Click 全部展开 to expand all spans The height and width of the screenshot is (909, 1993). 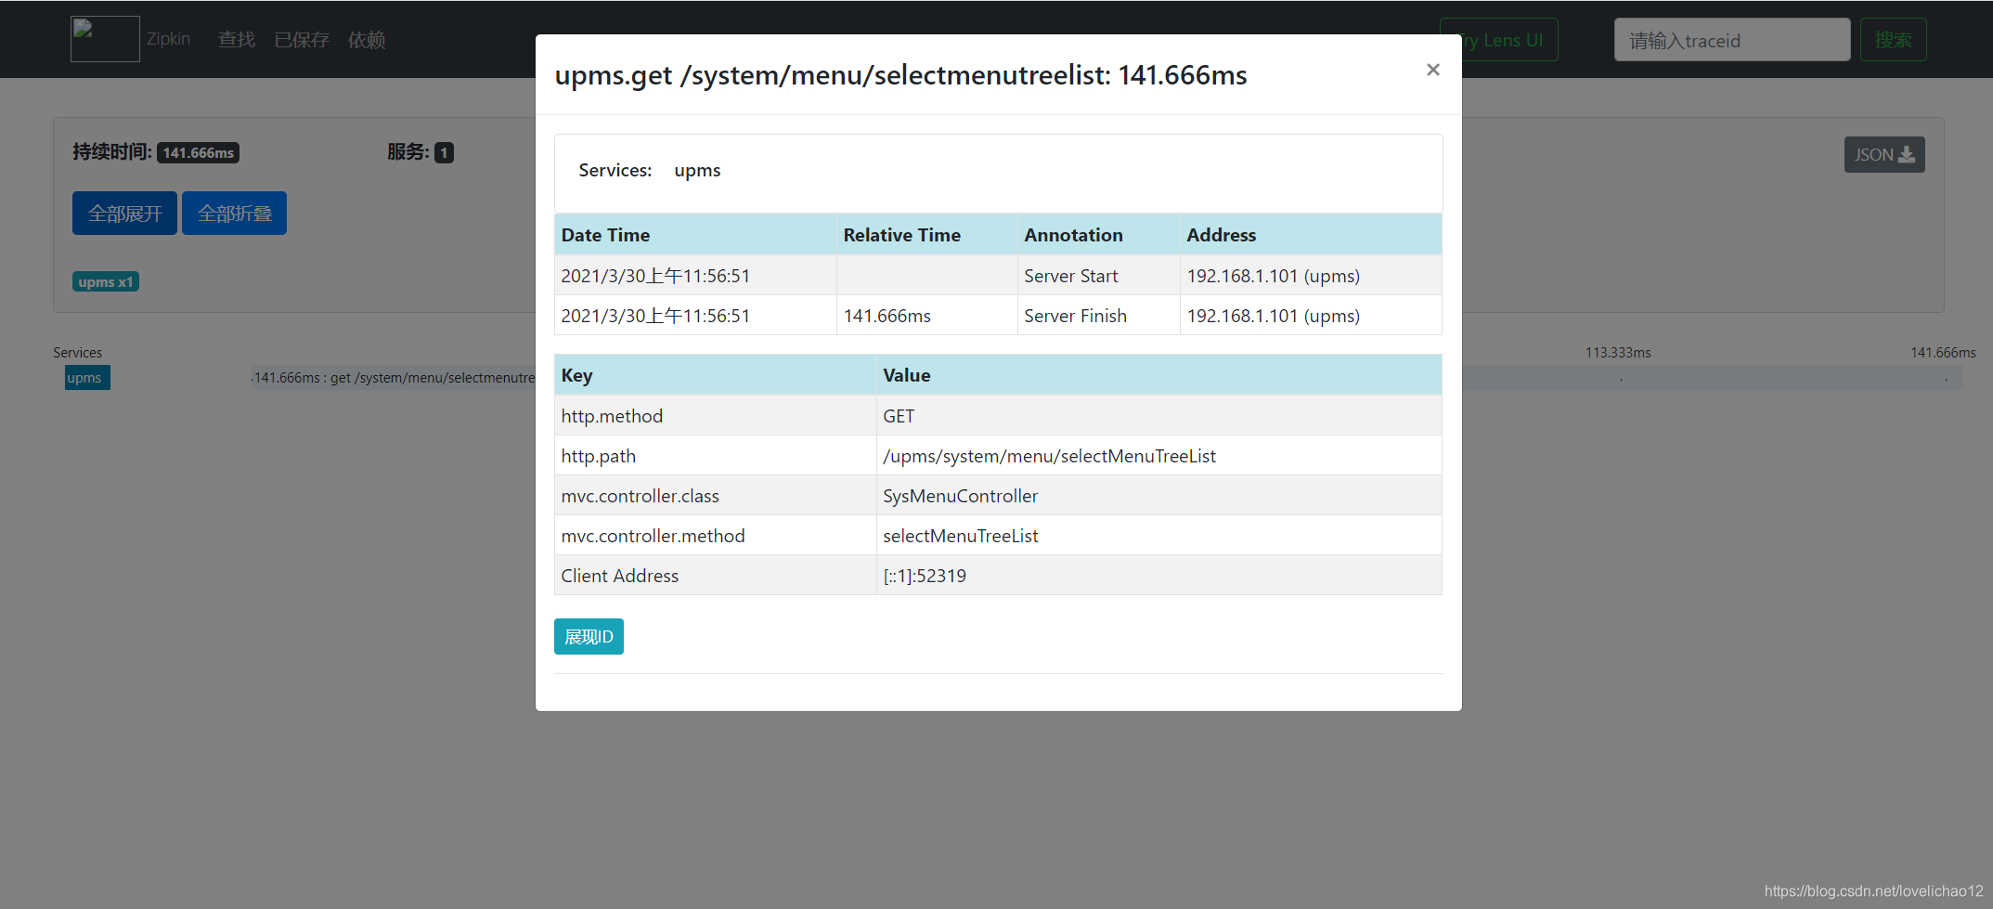pos(123,213)
